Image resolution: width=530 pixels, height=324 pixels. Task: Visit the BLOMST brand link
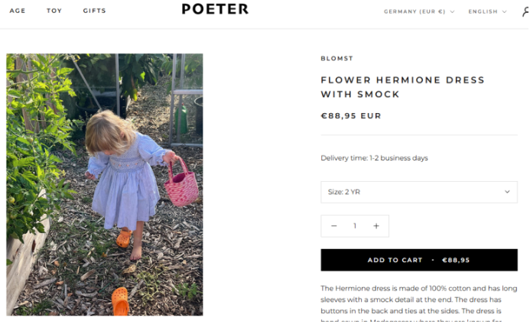(337, 58)
